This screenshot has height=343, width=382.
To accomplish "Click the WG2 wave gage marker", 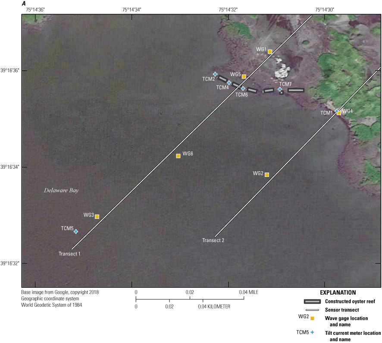I will coord(266,174).
